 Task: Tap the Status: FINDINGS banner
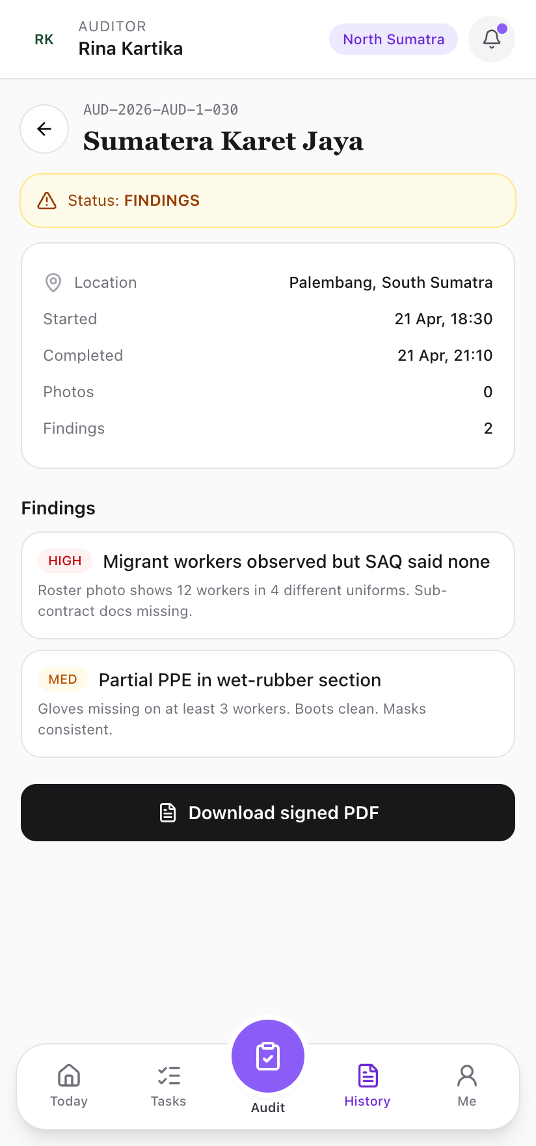[268, 201]
